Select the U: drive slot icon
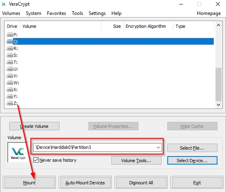The height and width of the screenshot is (192, 226). click(x=10, y=69)
